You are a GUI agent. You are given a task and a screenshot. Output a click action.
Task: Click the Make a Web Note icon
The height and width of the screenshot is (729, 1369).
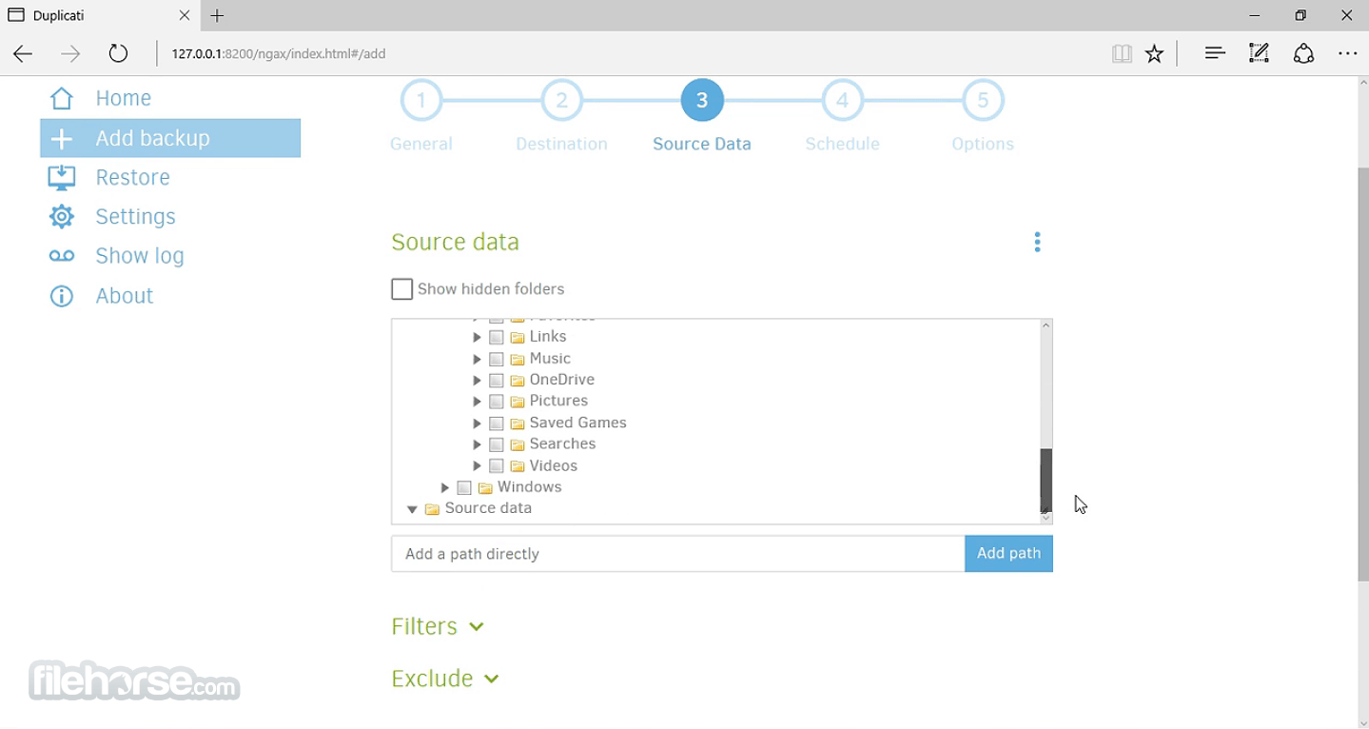pos(1259,53)
